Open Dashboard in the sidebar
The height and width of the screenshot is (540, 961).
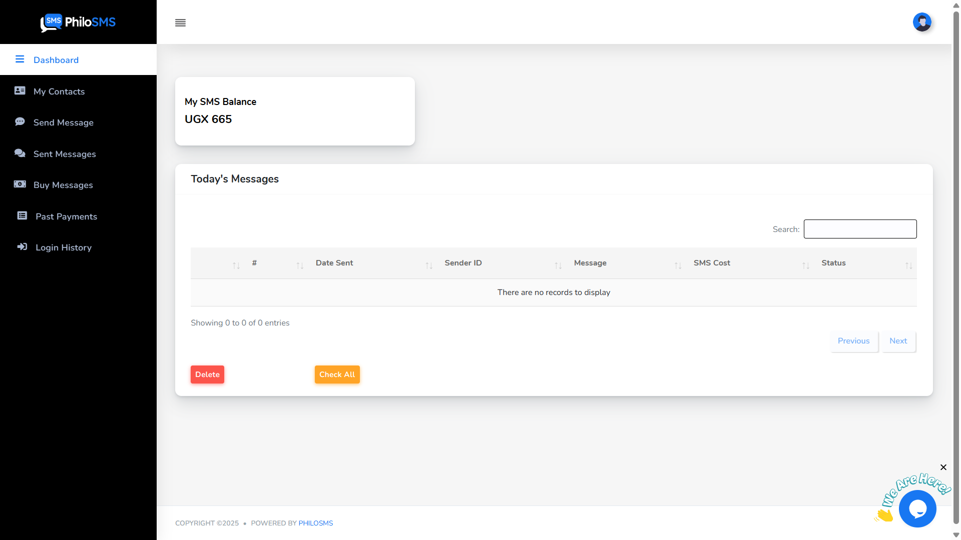coord(56,60)
